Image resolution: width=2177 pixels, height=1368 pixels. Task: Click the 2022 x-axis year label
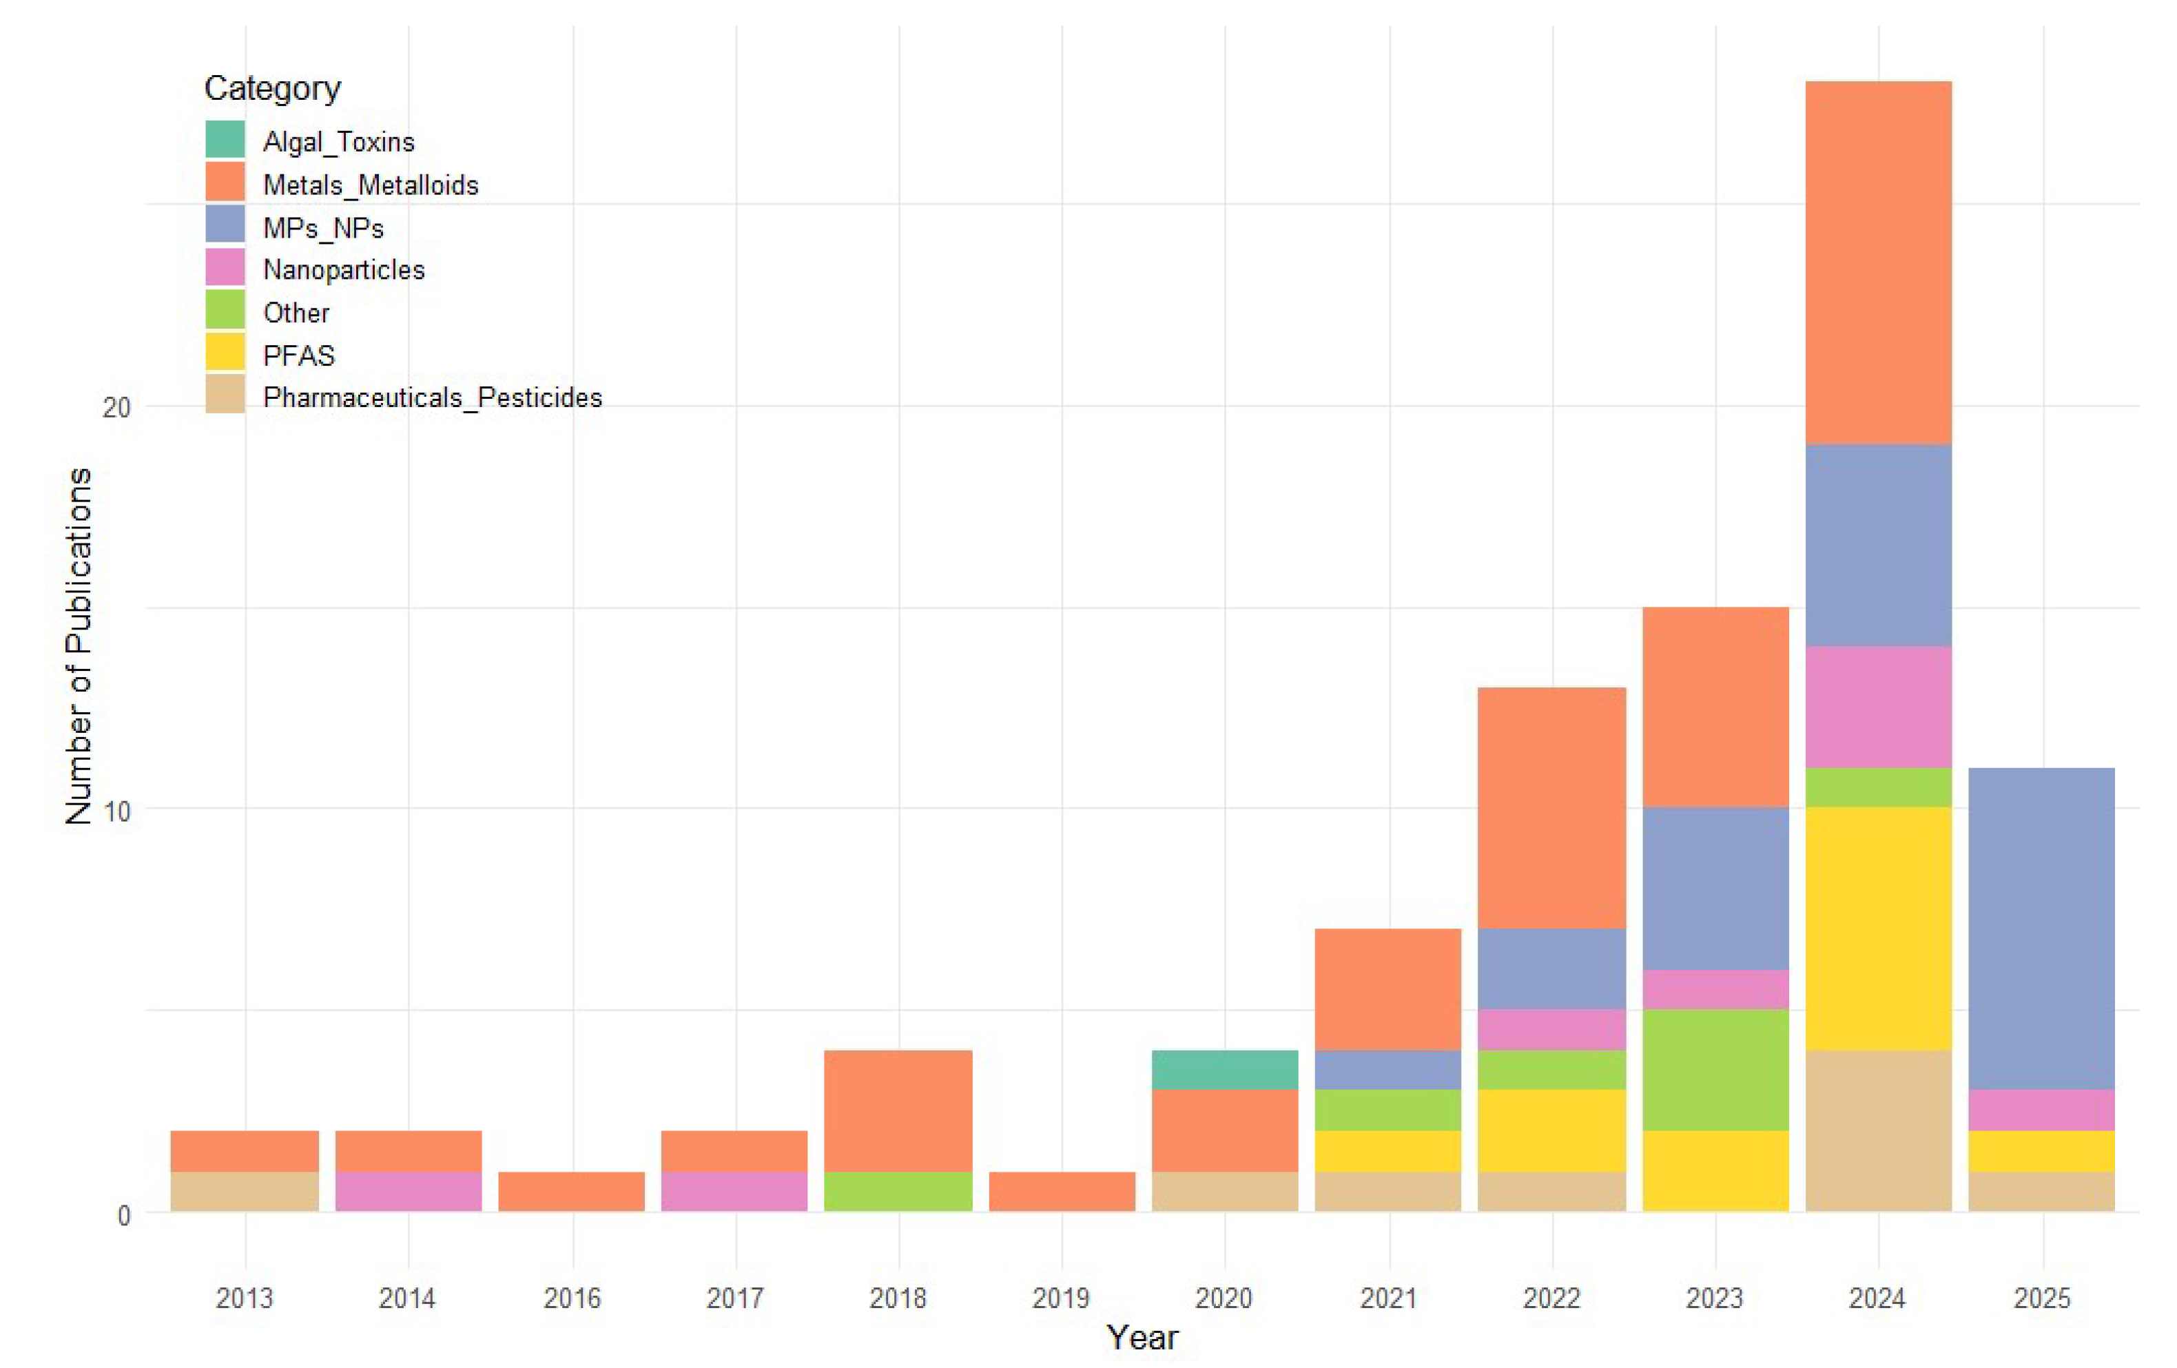click(1551, 1298)
